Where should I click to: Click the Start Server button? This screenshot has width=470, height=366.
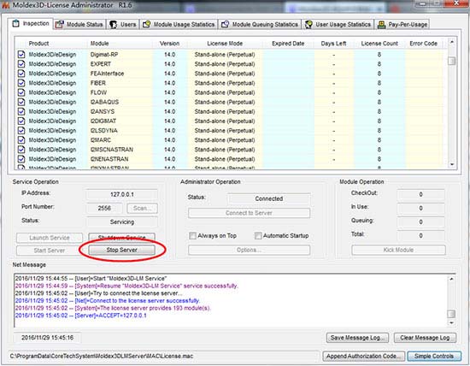tap(50, 251)
